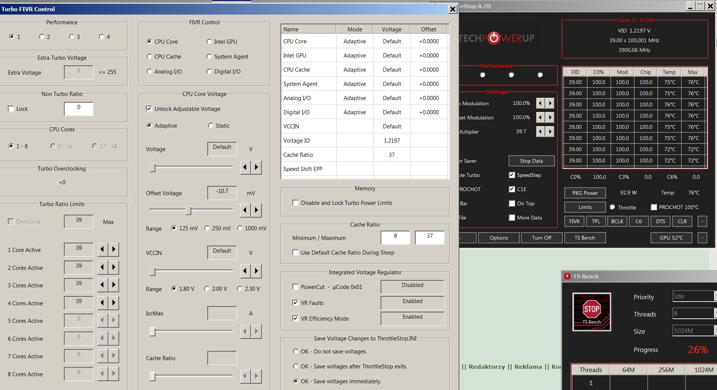The height and width of the screenshot is (390, 717).
Task: Click right arrow for CPU Core Voltage
Action: click(257, 167)
